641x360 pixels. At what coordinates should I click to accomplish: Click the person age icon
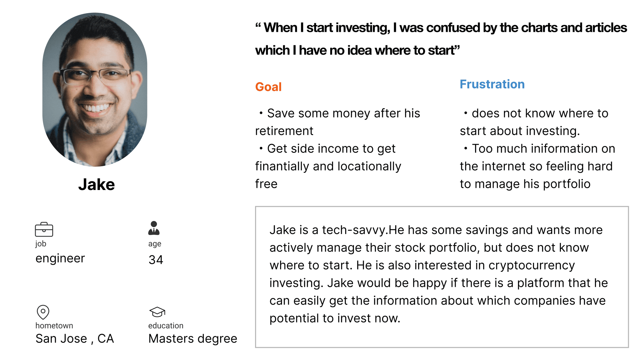[154, 228]
